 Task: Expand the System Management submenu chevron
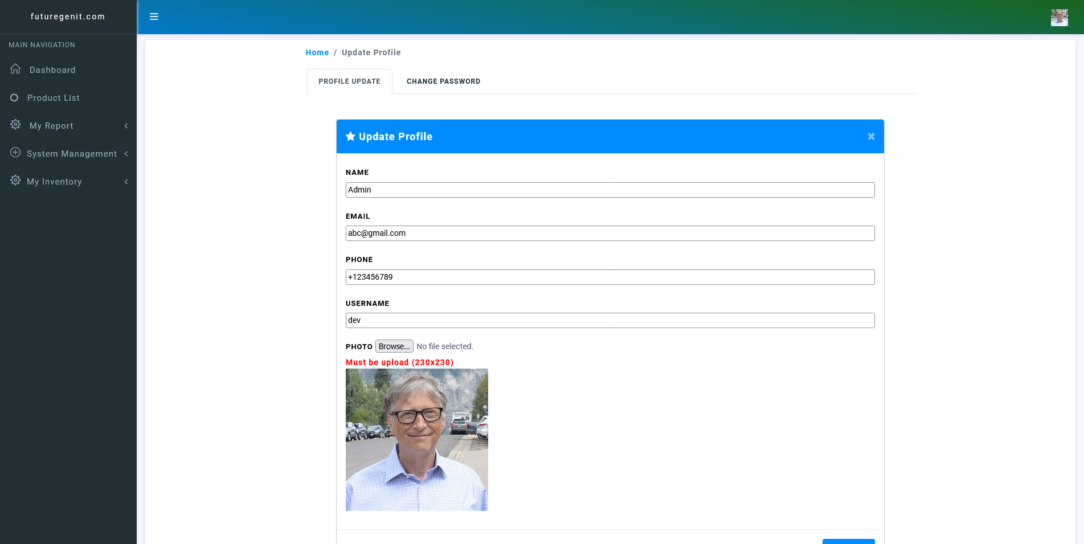click(126, 154)
